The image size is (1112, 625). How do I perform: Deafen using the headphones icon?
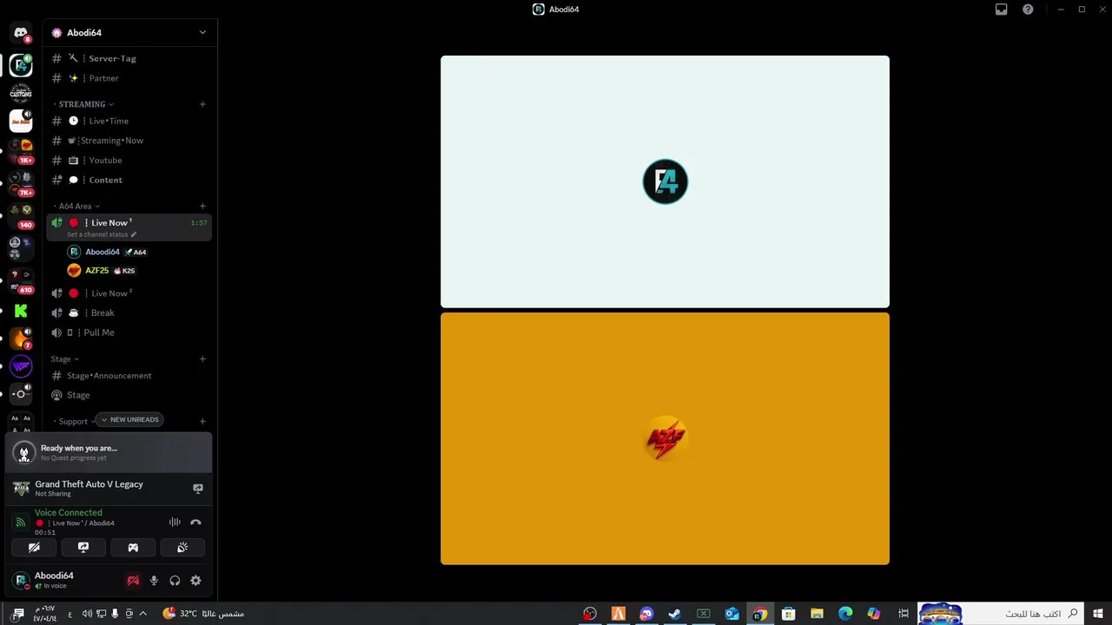click(x=175, y=581)
